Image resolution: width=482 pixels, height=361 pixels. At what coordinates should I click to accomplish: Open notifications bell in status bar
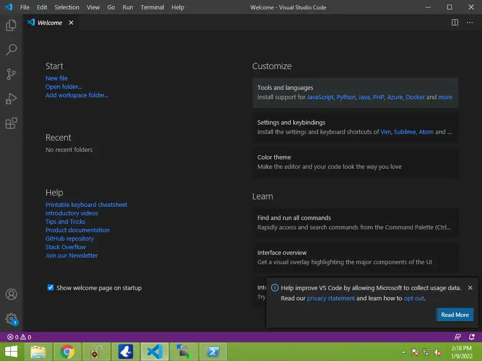click(472, 337)
